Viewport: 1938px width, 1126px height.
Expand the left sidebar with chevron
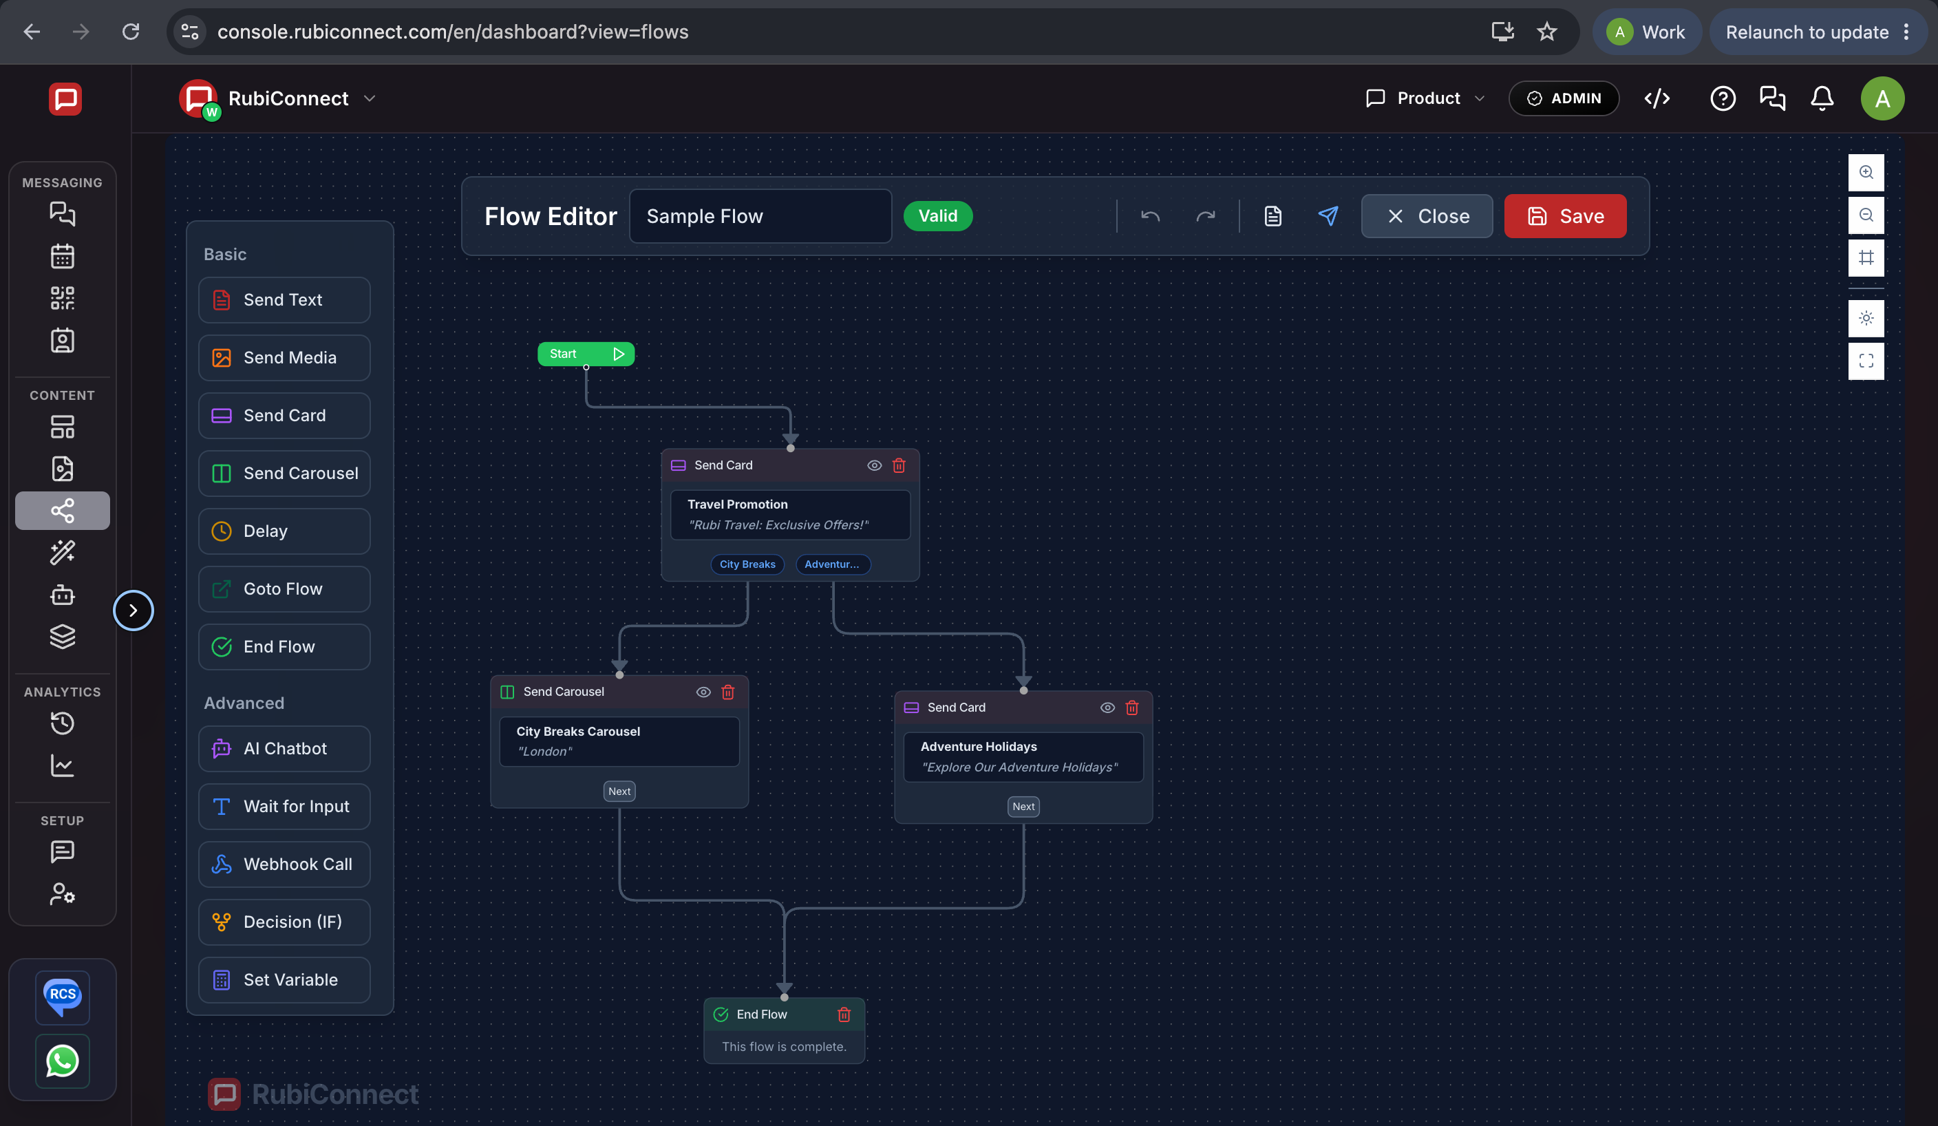pyautogui.click(x=133, y=610)
